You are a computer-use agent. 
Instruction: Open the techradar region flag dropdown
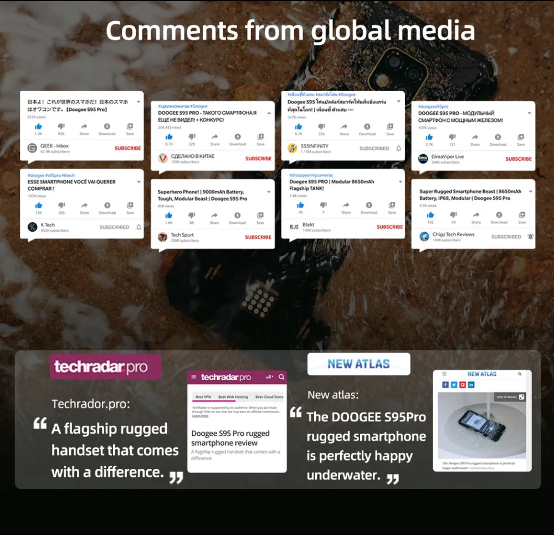[270, 377]
